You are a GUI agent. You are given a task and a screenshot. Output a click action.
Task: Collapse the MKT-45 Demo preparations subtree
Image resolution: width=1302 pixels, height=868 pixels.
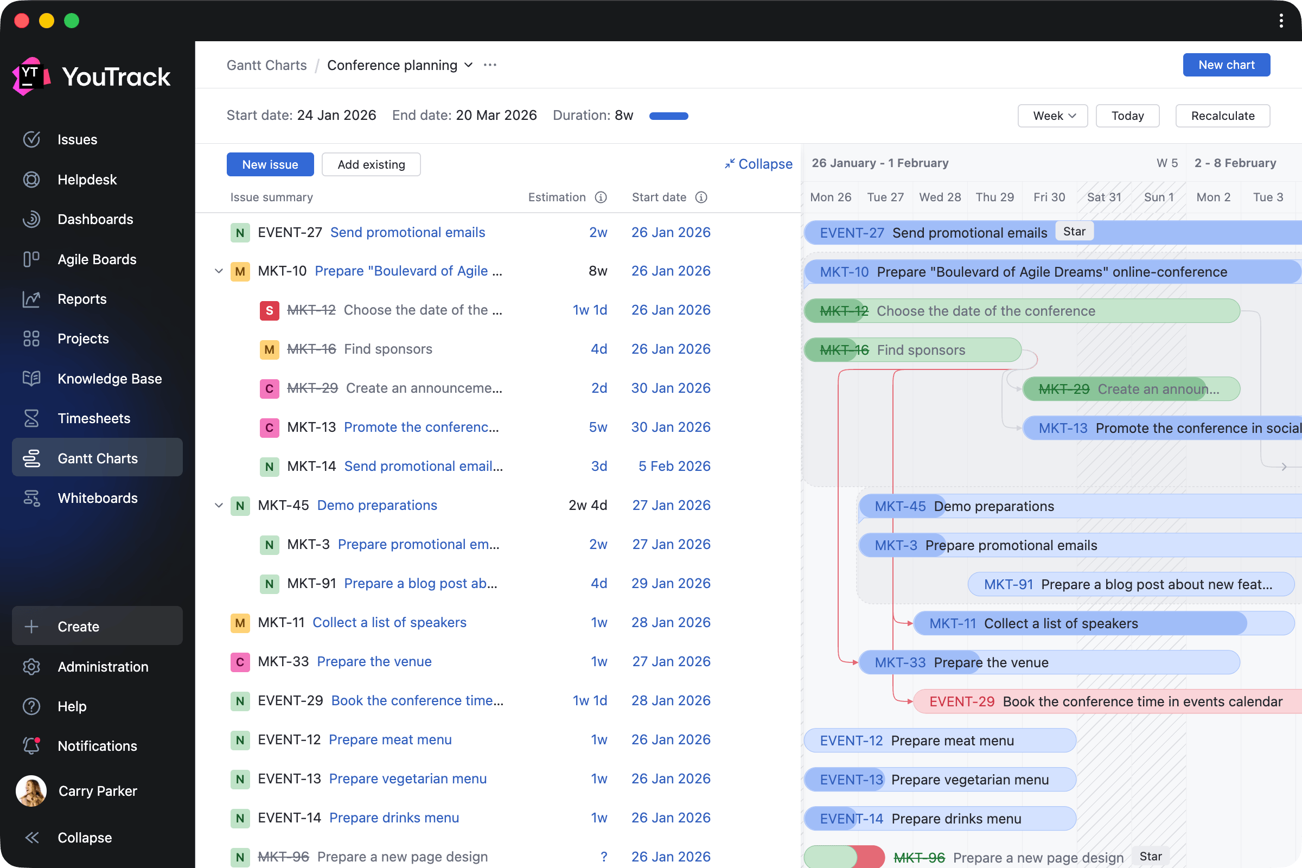click(x=219, y=506)
